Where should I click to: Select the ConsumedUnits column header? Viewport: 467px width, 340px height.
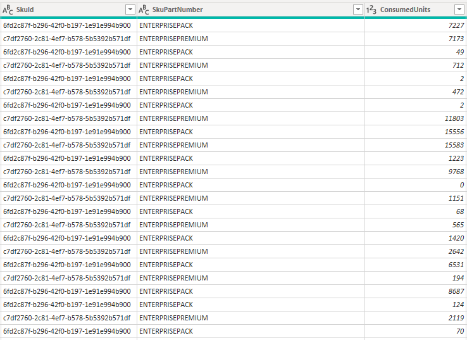(416, 9)
